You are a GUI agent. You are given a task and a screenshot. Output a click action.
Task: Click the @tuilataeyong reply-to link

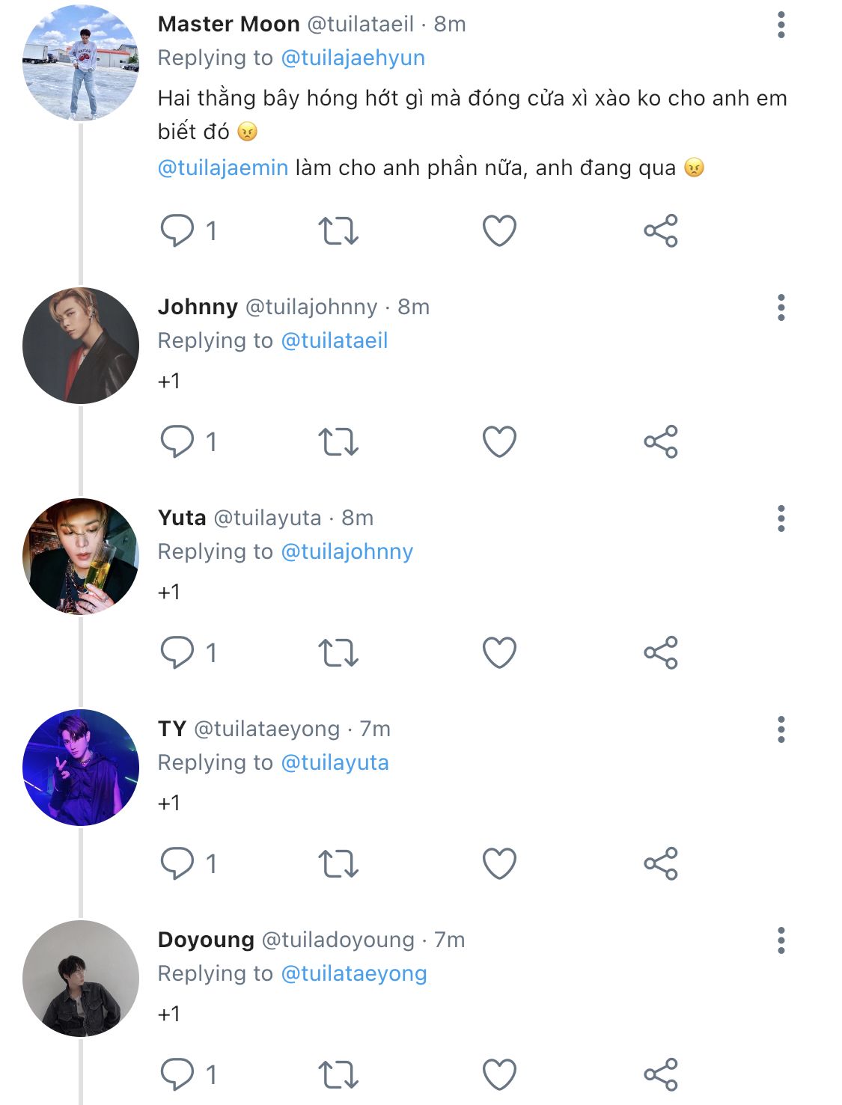pyautogui.click(x=353, y=973)
